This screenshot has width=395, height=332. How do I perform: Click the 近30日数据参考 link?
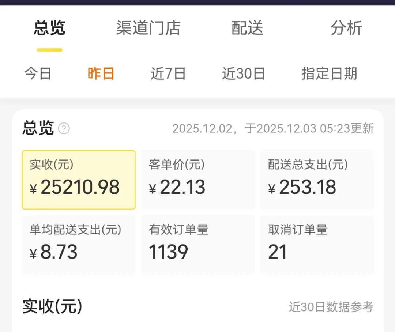pos(331,307)
